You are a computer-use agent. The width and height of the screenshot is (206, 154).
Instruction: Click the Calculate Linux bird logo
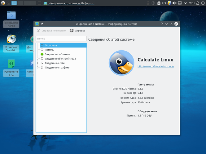pyautogui.click(x=121, y=63)
